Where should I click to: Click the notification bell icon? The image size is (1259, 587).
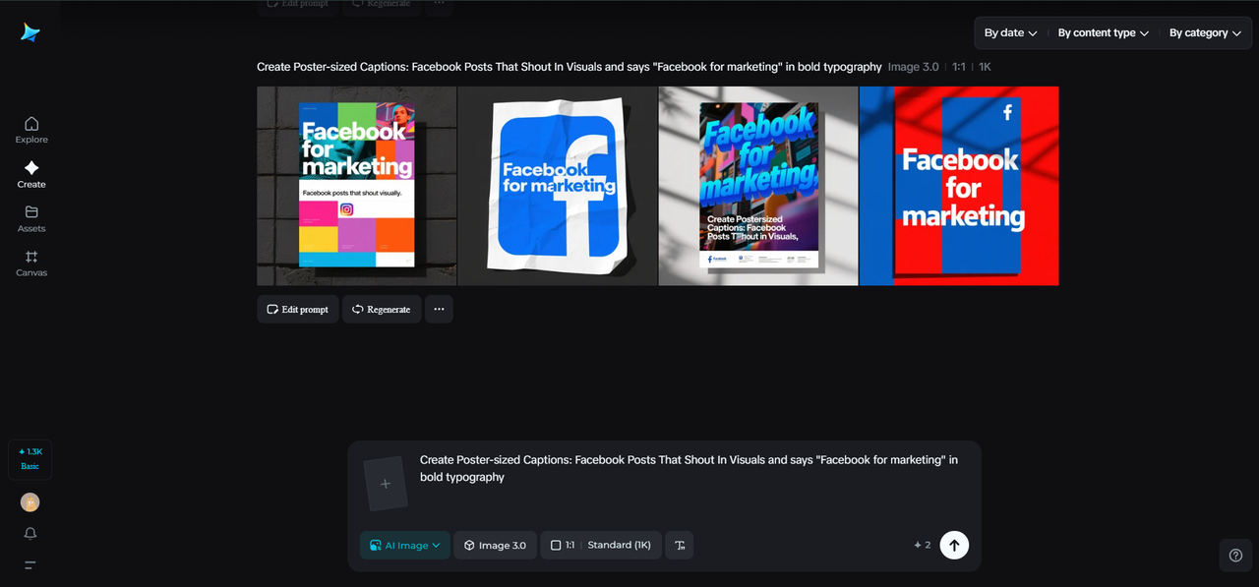(x=30, y=533)
